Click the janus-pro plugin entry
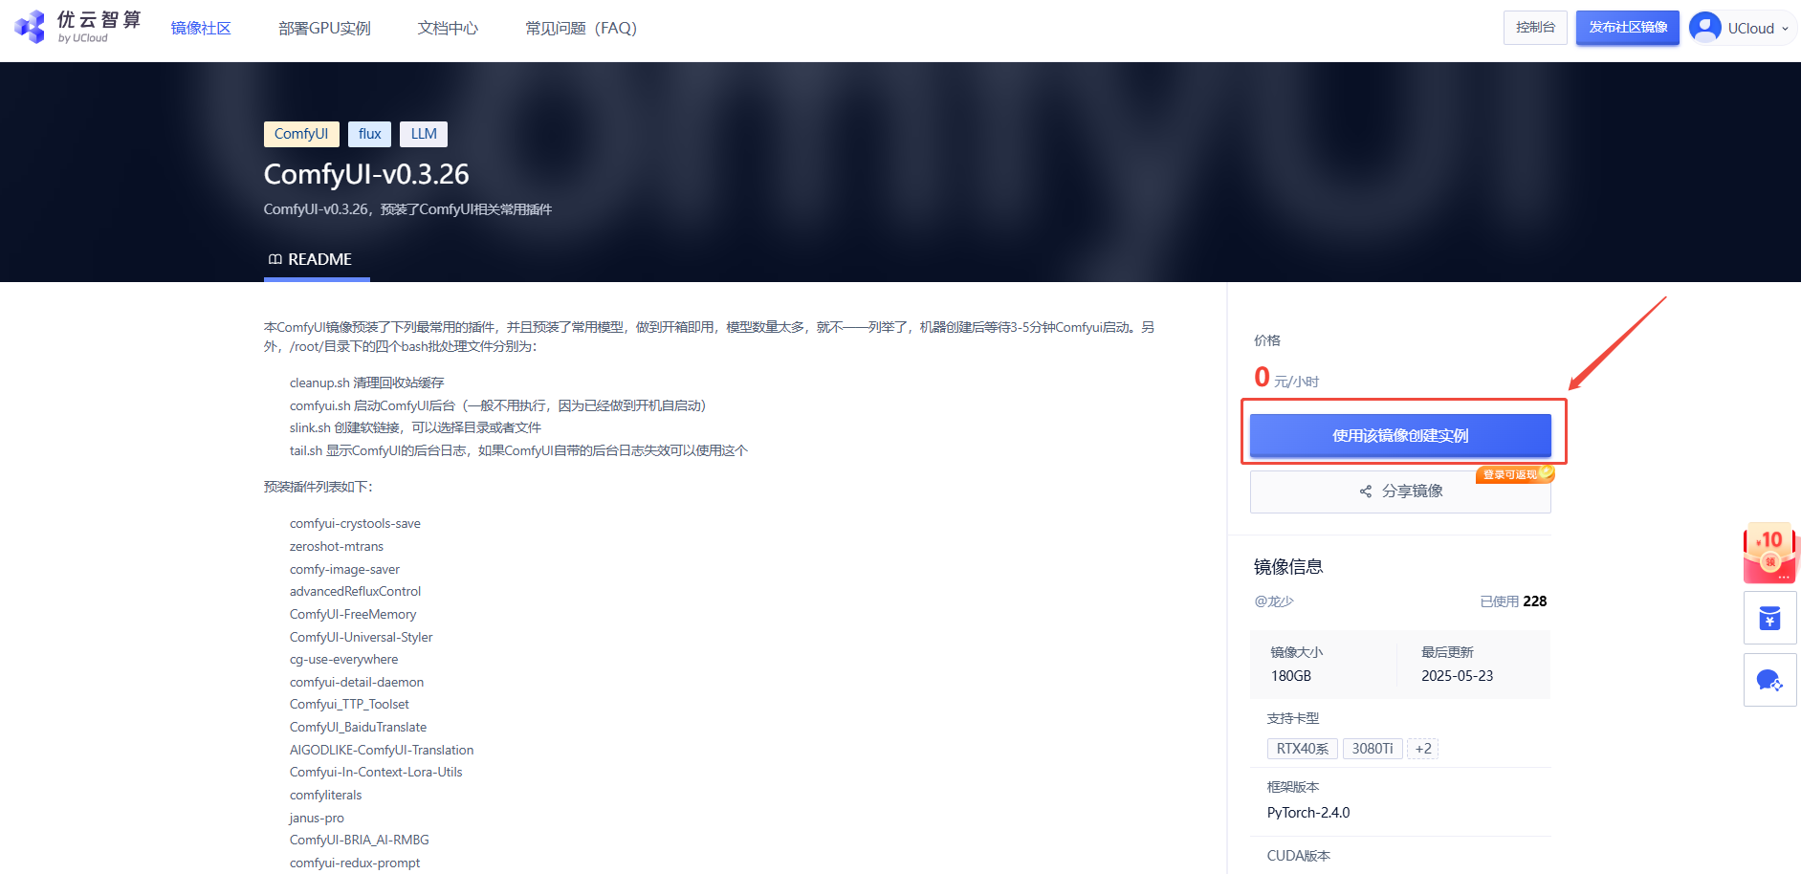1801x874 pixels. (317, 819)
